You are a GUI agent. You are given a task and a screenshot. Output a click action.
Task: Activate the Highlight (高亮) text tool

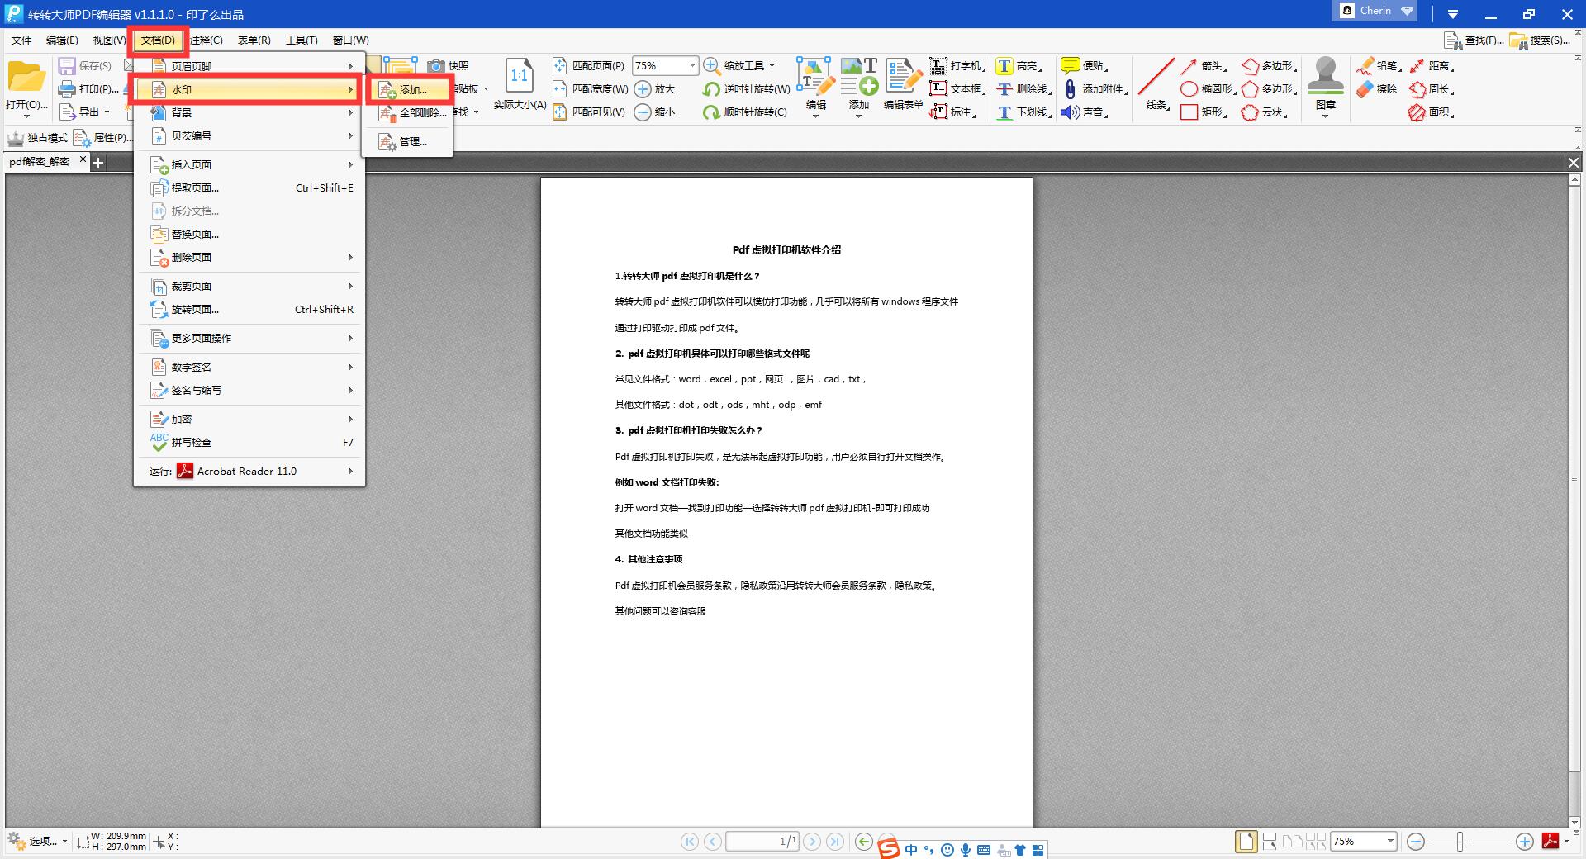1018,66
